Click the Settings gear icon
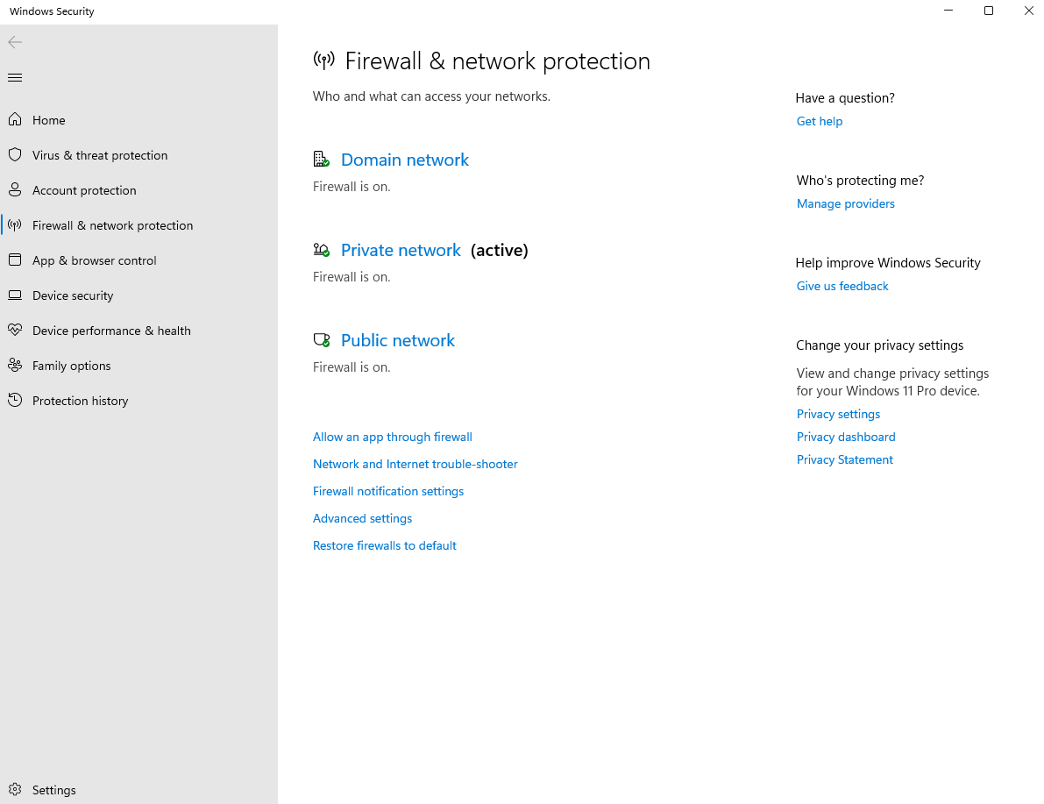 point(15,789)
